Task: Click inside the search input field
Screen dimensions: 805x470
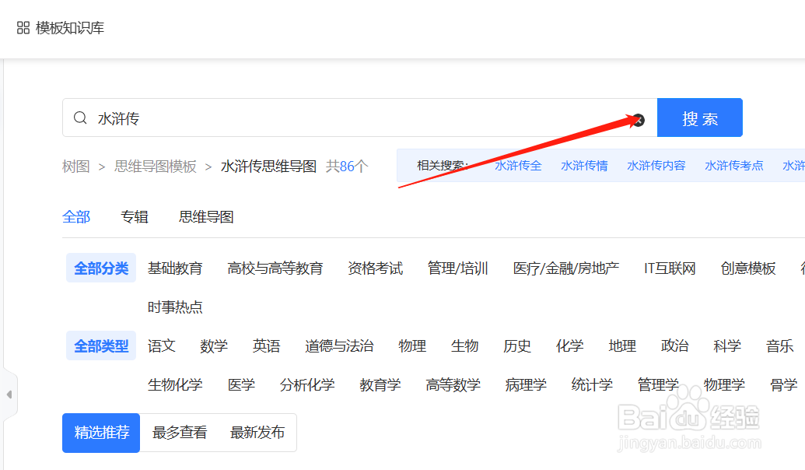Action: click(311, 117)
